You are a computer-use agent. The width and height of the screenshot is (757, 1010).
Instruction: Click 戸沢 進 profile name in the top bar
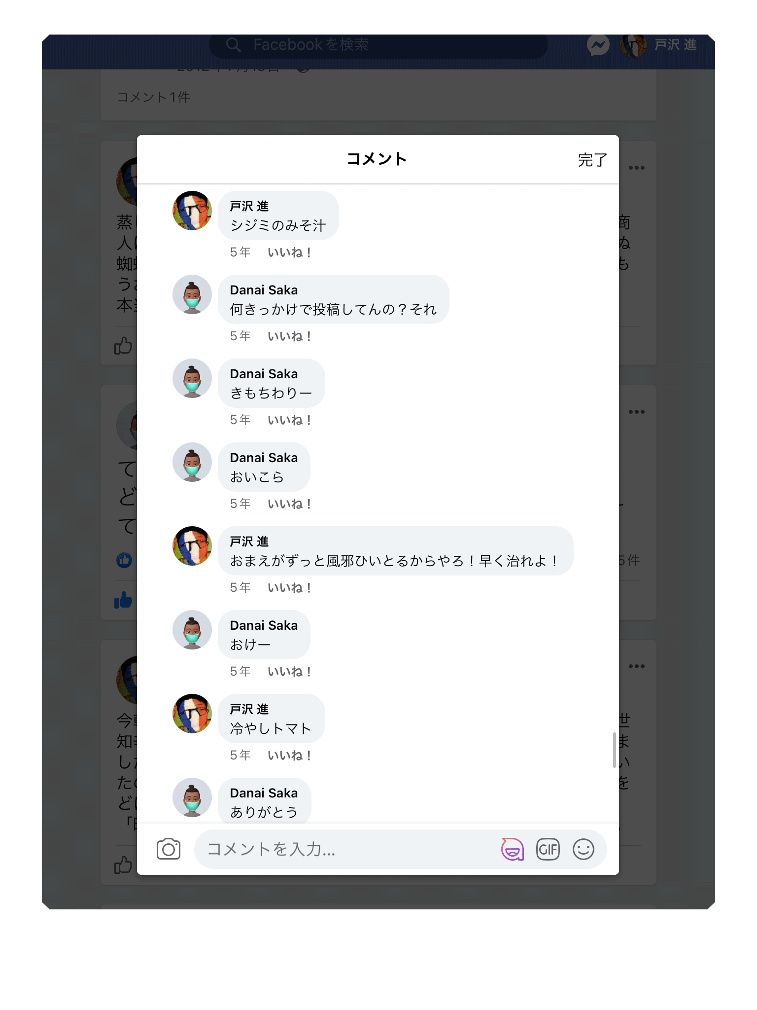676,45
